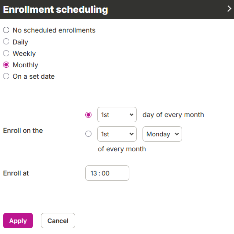
Task: Choose the Daily enrollment radio button
Action: point(6,42)
